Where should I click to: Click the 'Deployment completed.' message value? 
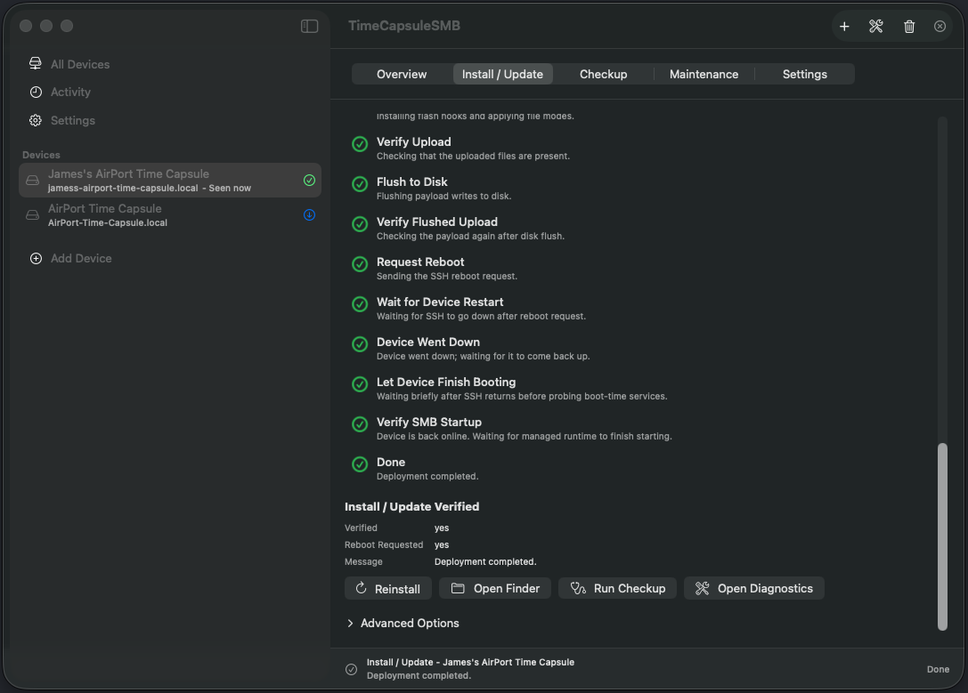(x=485, y=561)
